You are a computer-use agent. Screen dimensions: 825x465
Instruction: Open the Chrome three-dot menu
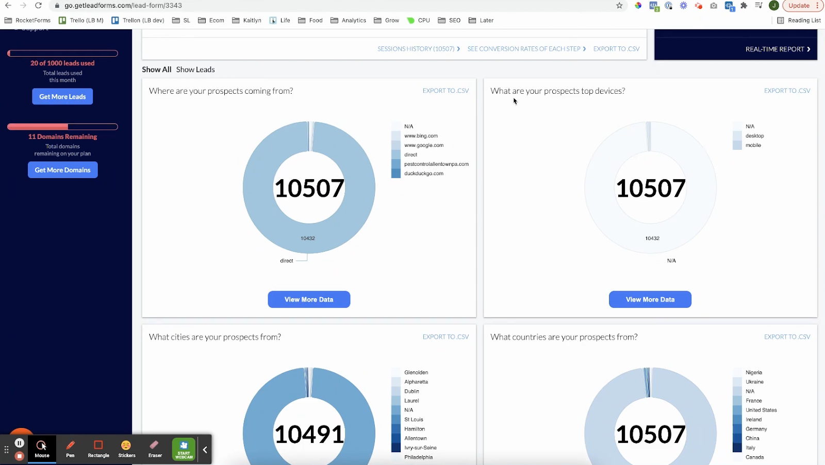(820, 5)
